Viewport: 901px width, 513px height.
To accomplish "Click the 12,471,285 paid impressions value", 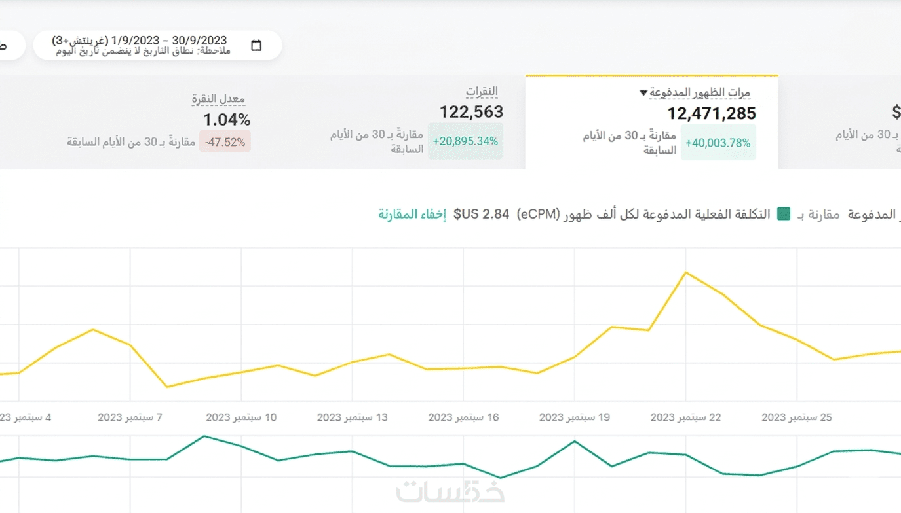I will tap(712, 114).
